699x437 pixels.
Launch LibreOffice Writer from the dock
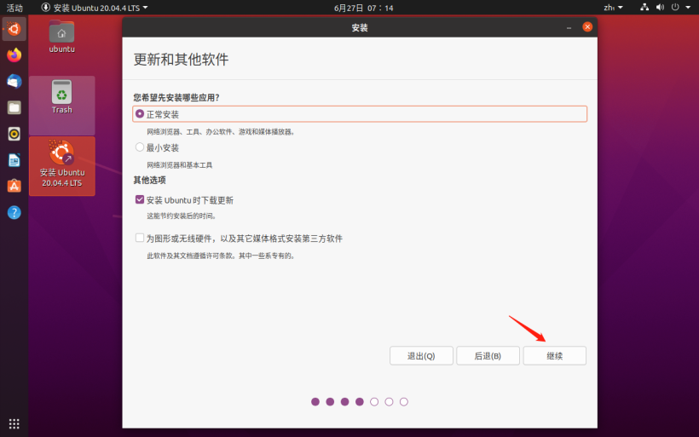[14, 160]
